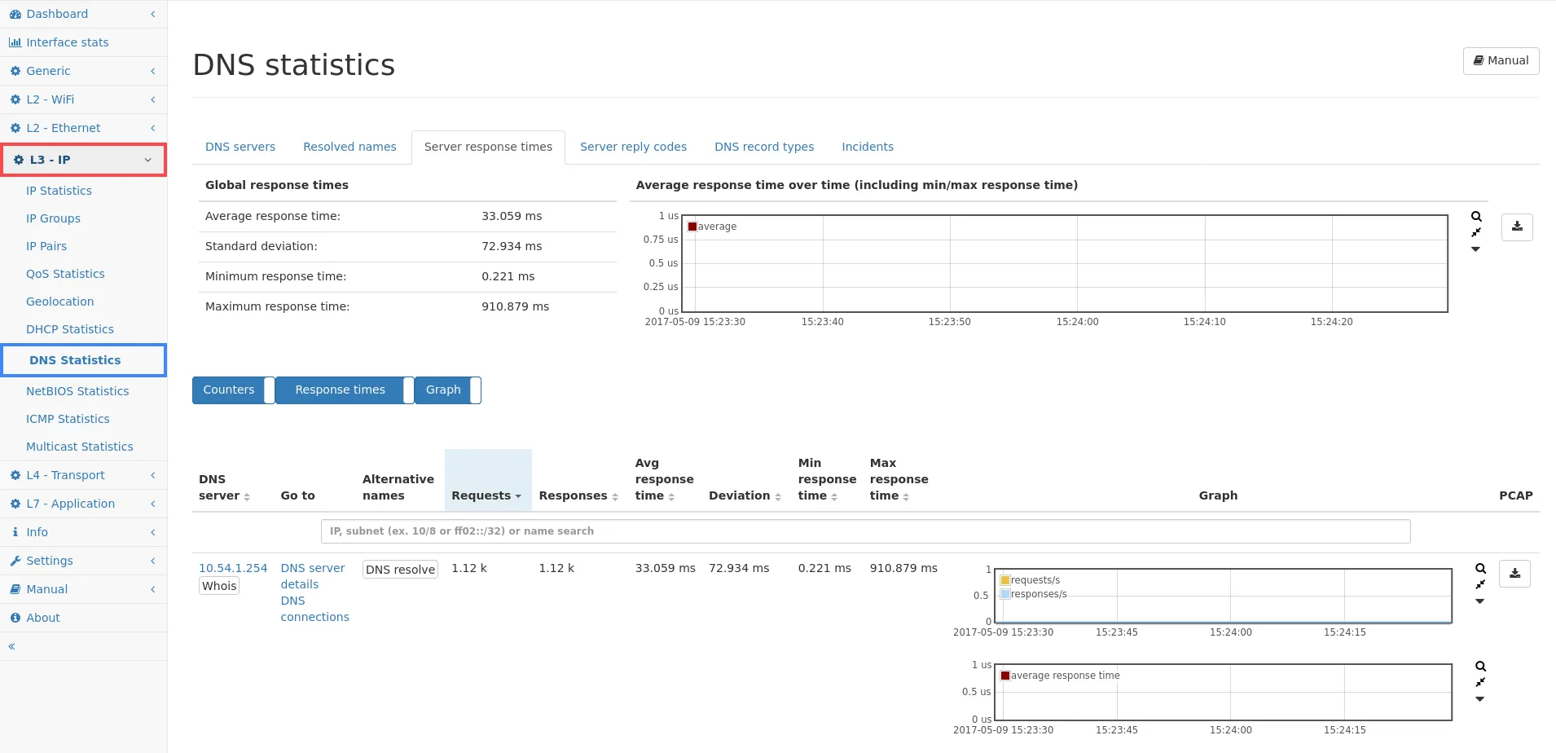Open the DNS record types tab
Viewport: 1556px width, 753px height.
763,147
